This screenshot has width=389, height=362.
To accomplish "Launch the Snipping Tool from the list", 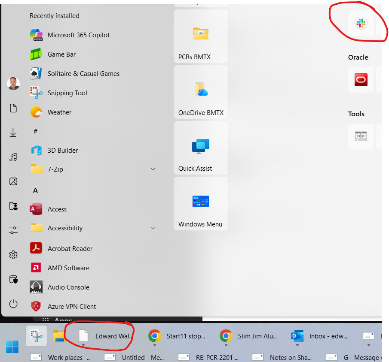I will pyautogui.click(x=67, y=93).
